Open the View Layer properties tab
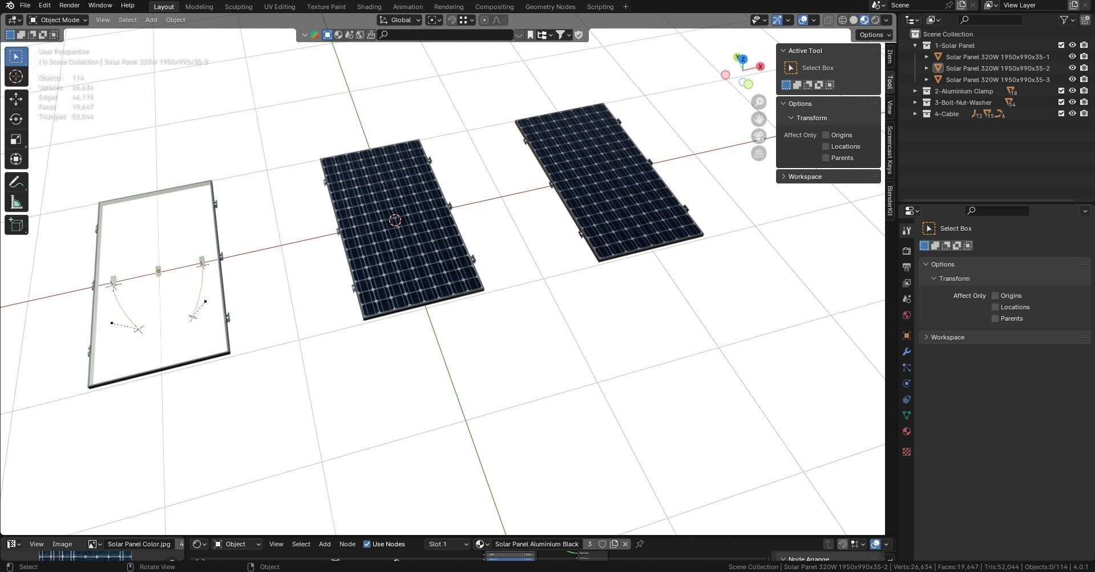Screen dimensions: 1095x572 coord(906,283)
